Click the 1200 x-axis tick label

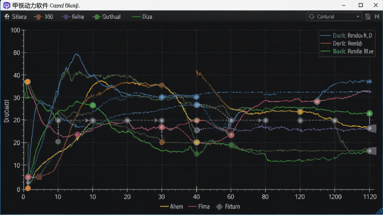[x=335, y=197]
